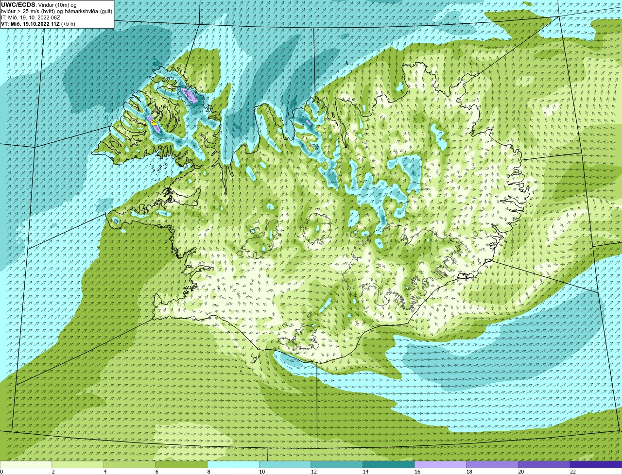The height and width of the screenshot is (475, 622).
Task: Click the '2' tick label on the color scale
Action: click(53, 472)
